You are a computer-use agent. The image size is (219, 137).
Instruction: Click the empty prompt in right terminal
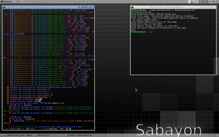click(x=141, y=32)
